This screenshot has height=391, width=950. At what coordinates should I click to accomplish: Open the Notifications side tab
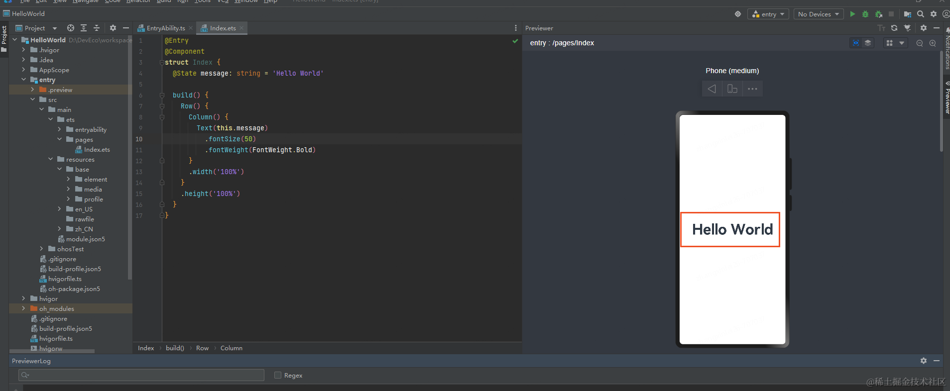(947, 48)
